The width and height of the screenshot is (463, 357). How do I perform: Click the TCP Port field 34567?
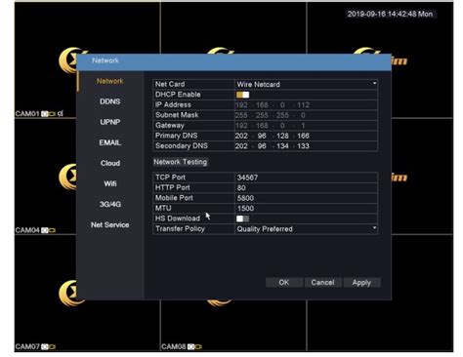[306, 178]
